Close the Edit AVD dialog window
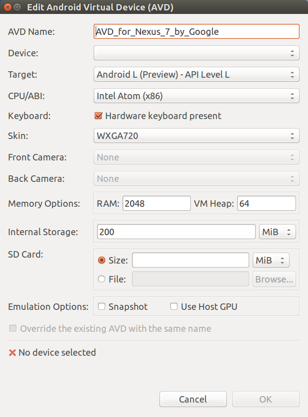308x417 pixels. click(x=7, y=7)
